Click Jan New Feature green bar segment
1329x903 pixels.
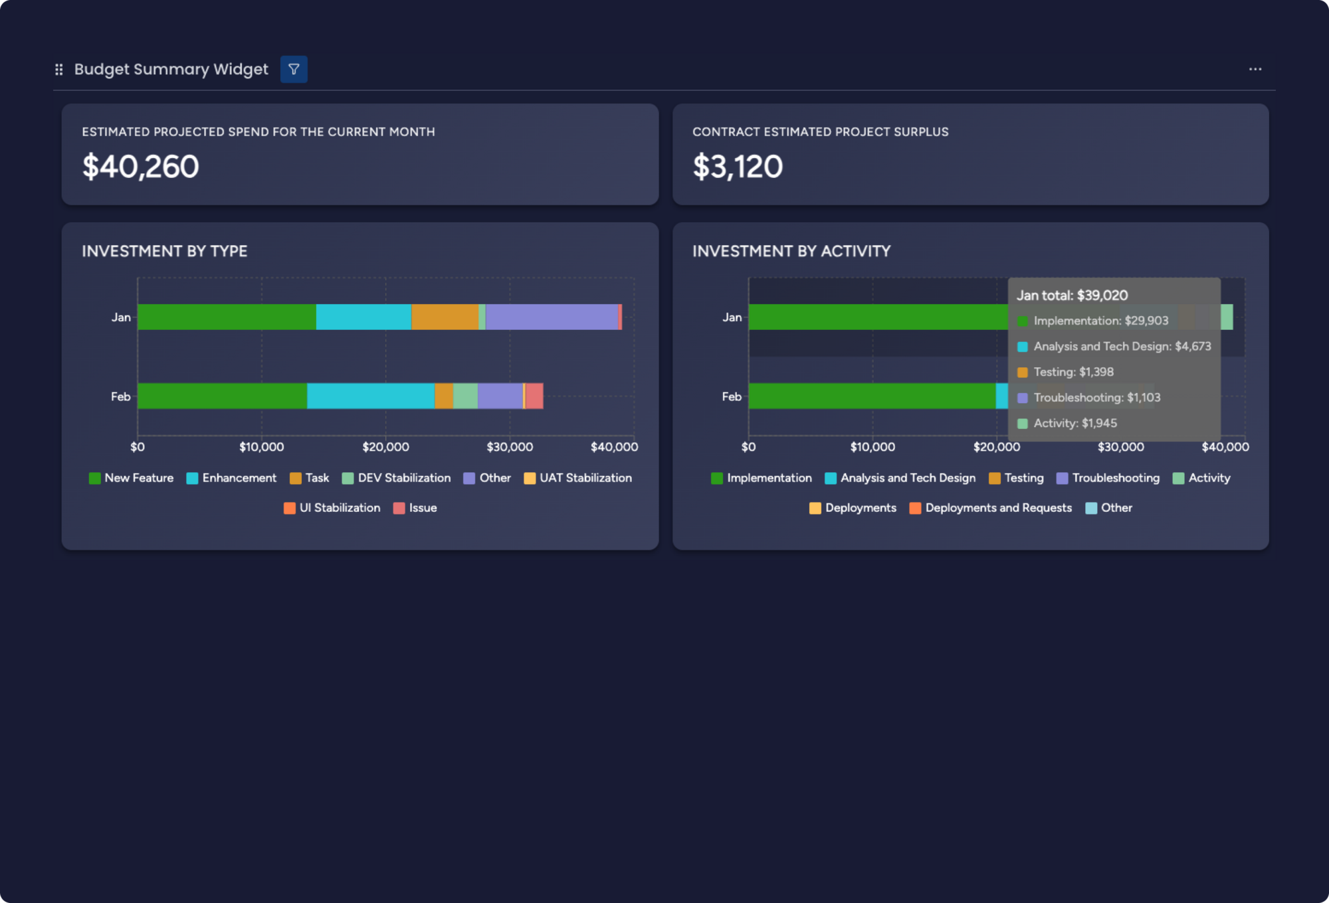(x=227, y=317)
